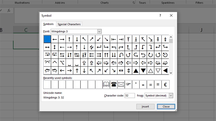Click the Character code field

click(130, 95)
